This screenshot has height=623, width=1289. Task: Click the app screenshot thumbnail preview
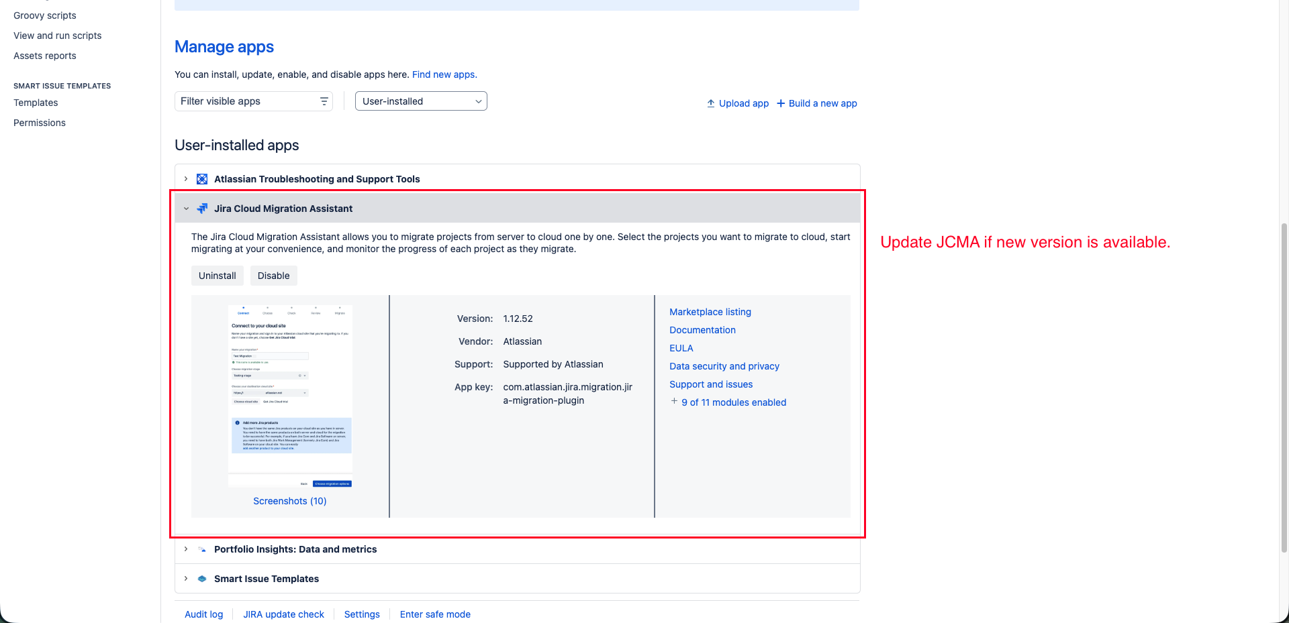[290, 396]
